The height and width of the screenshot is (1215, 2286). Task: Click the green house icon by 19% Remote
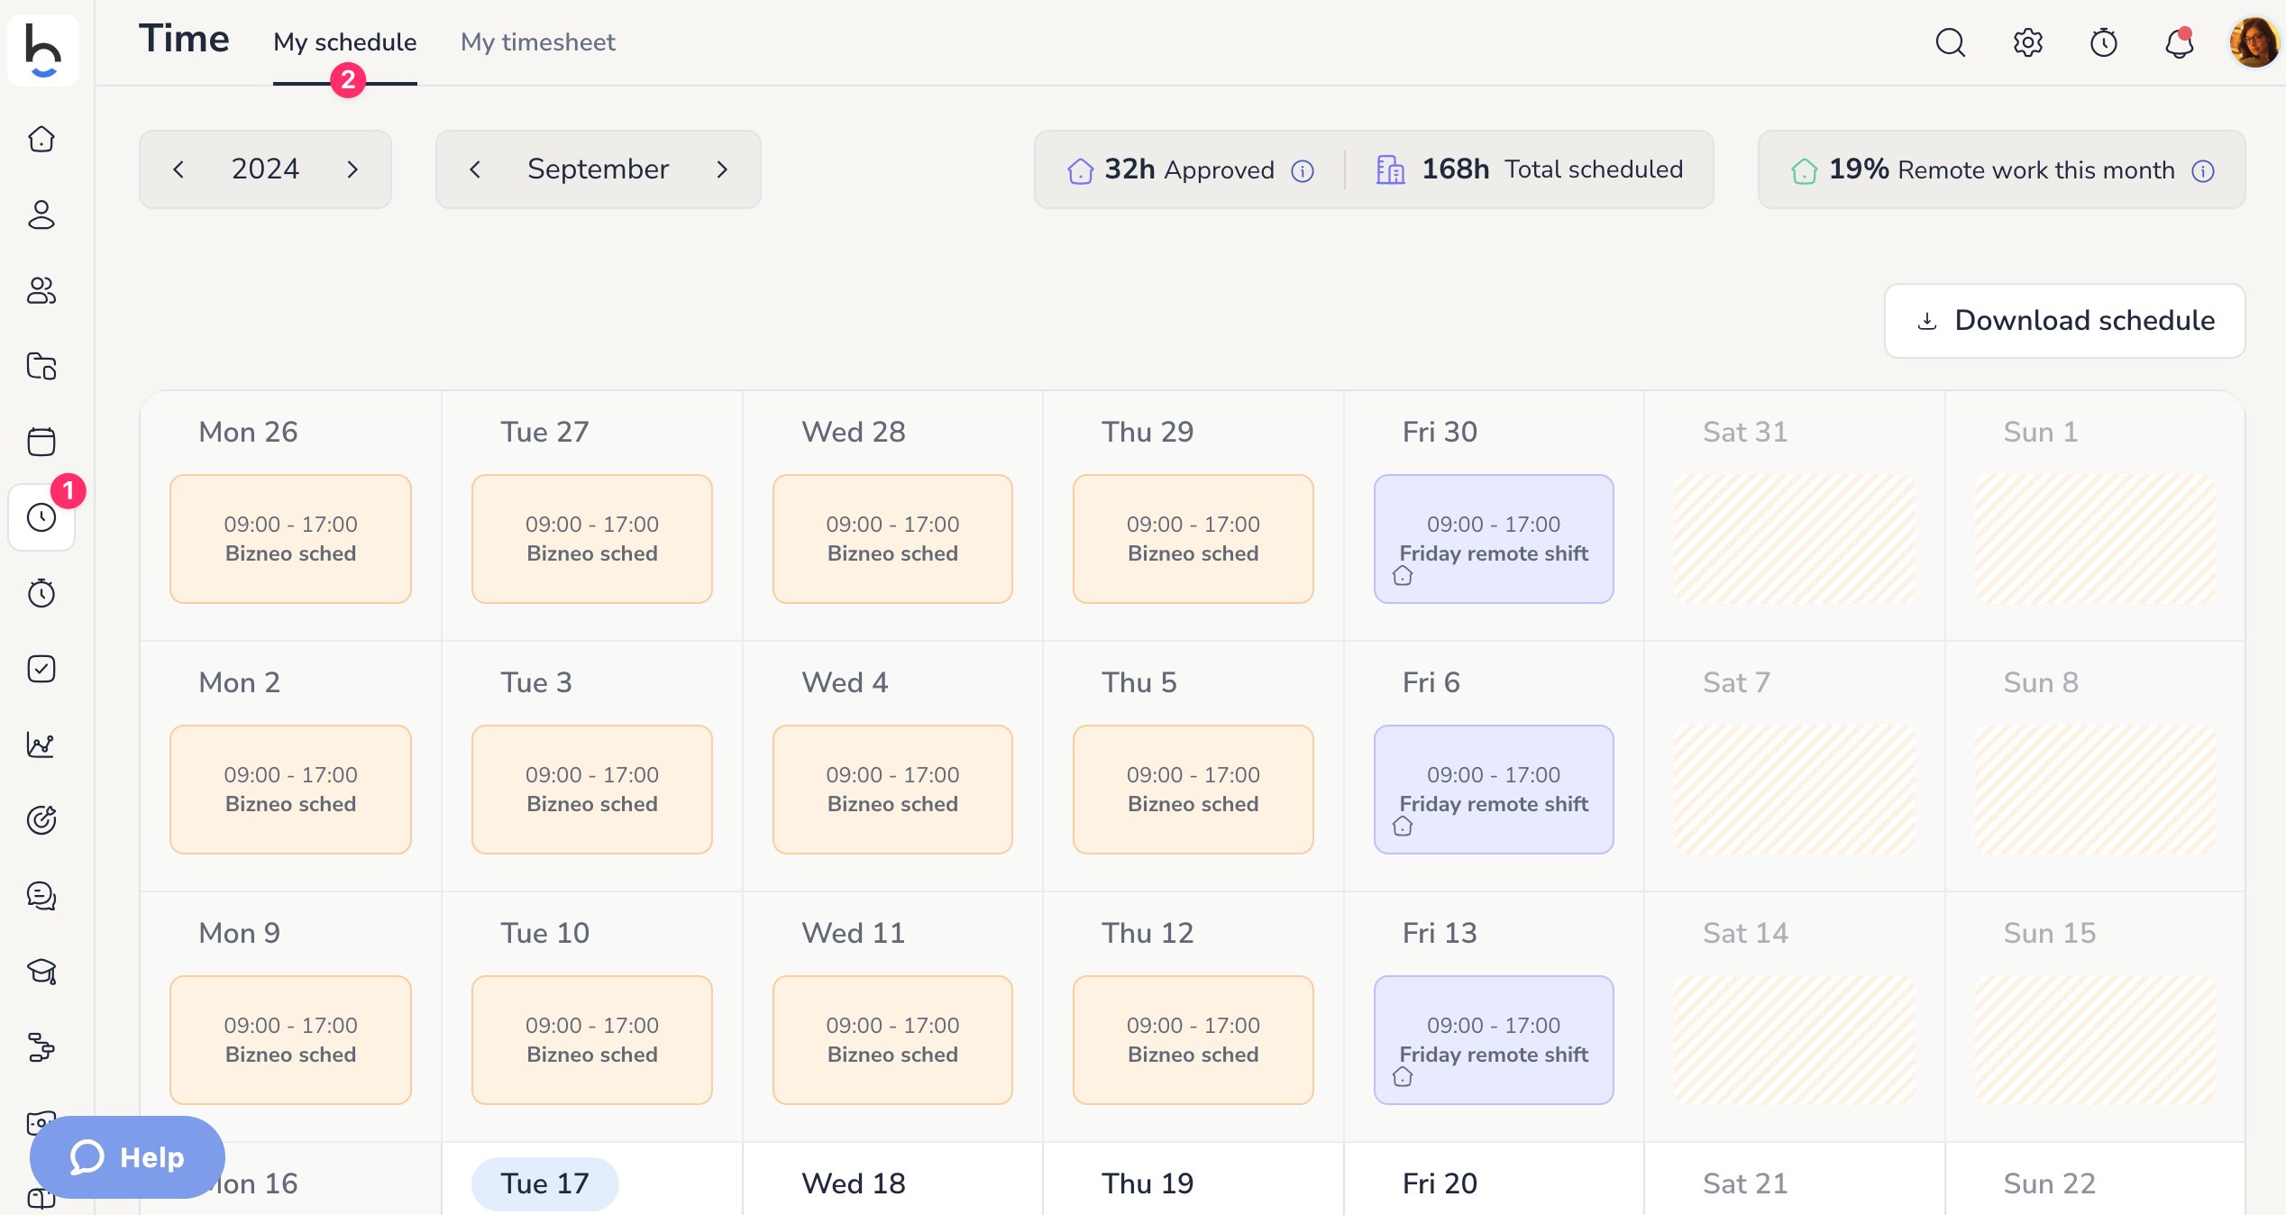click(x=1804, y=170)
